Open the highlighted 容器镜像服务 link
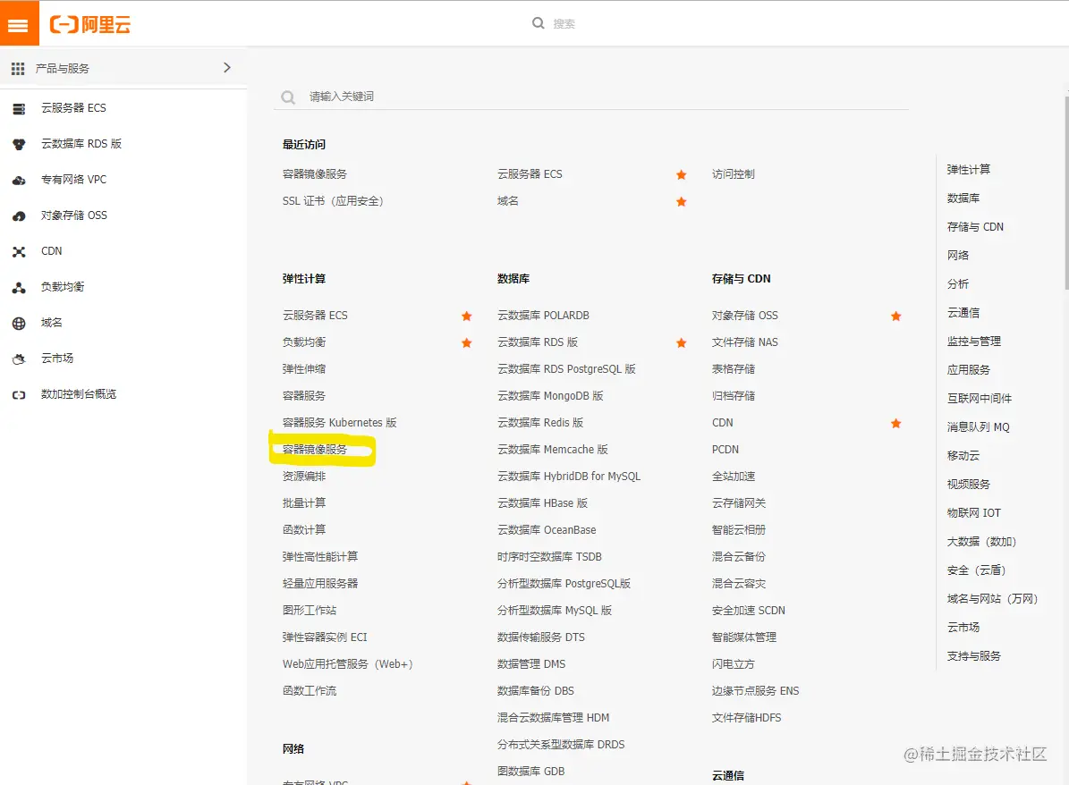This screenshot has height=785, width=1069. pos(322,449)
